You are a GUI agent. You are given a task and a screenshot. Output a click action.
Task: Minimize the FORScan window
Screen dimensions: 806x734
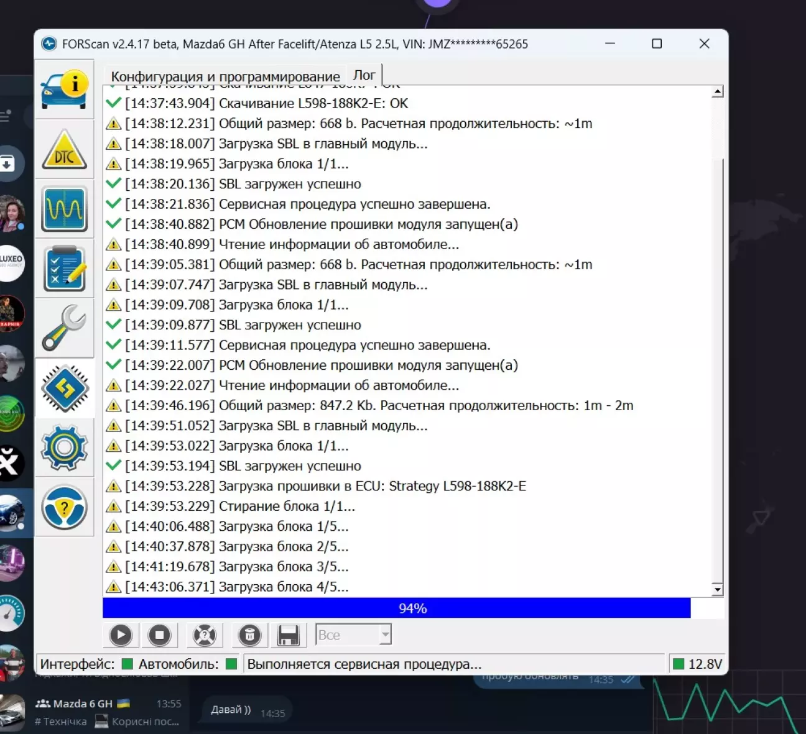coord(610,44)
